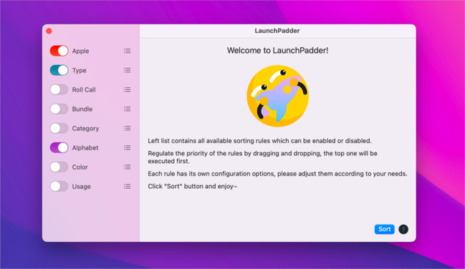This screenshot has width=465, height=269.
Task: Select the Roll Call rule label
Action: 84,89
